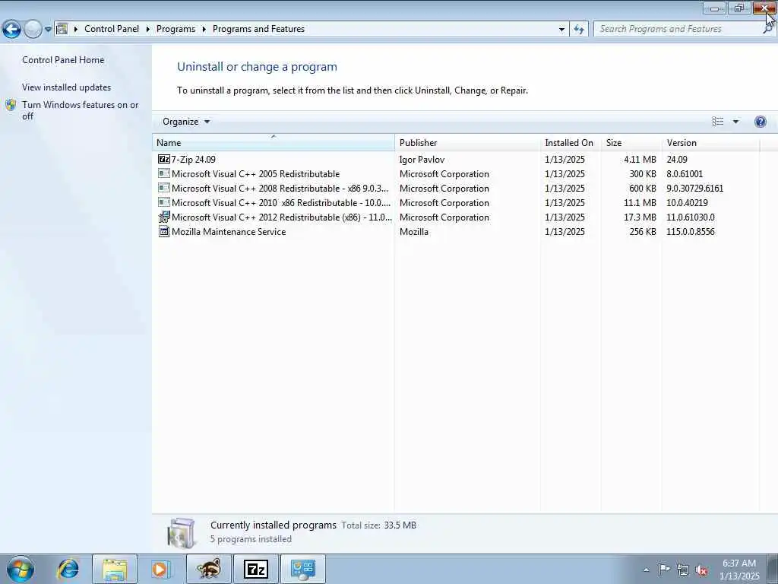The height and width of the screenshot is (584, 778).
Task: Click the Control Panel address bar icon
Action: click(62, 29)
